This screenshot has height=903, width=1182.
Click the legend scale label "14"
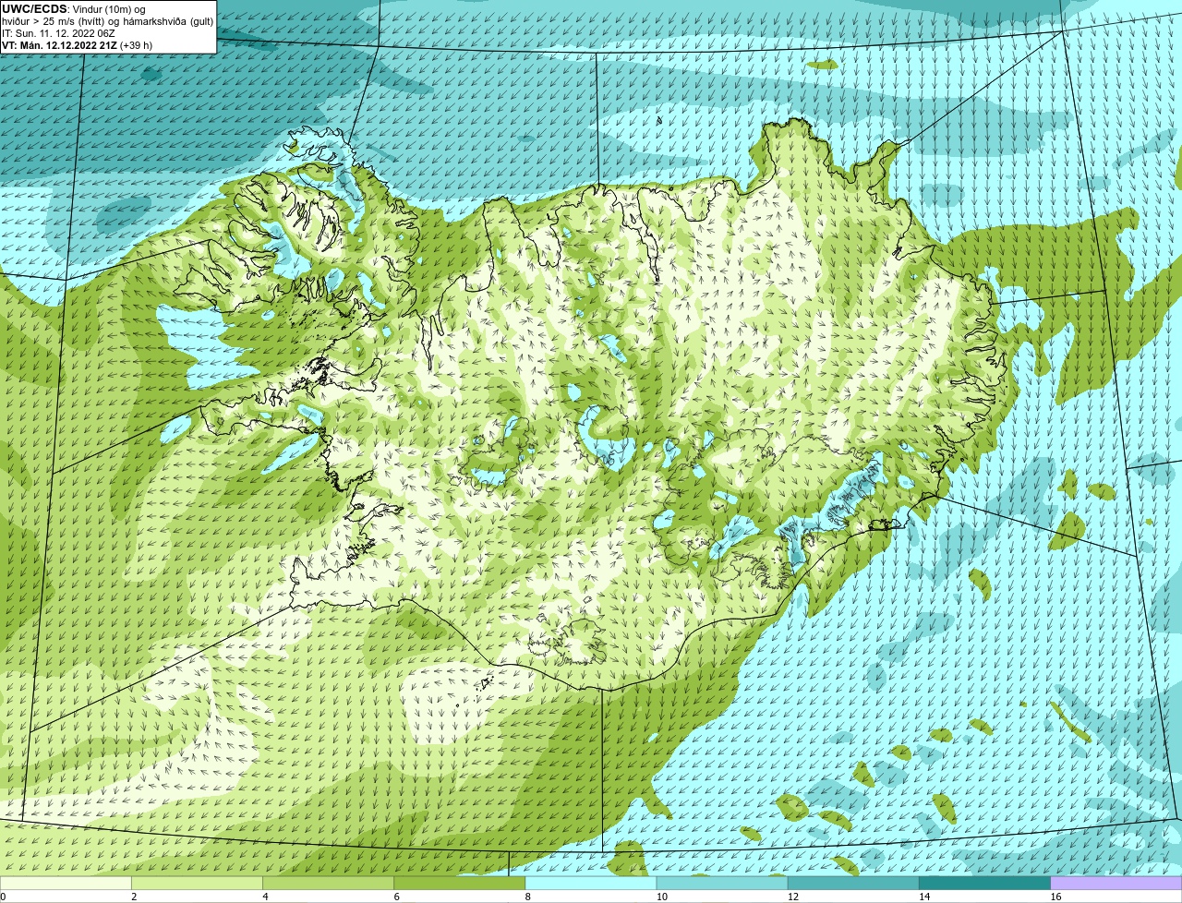tap(924, 897)
